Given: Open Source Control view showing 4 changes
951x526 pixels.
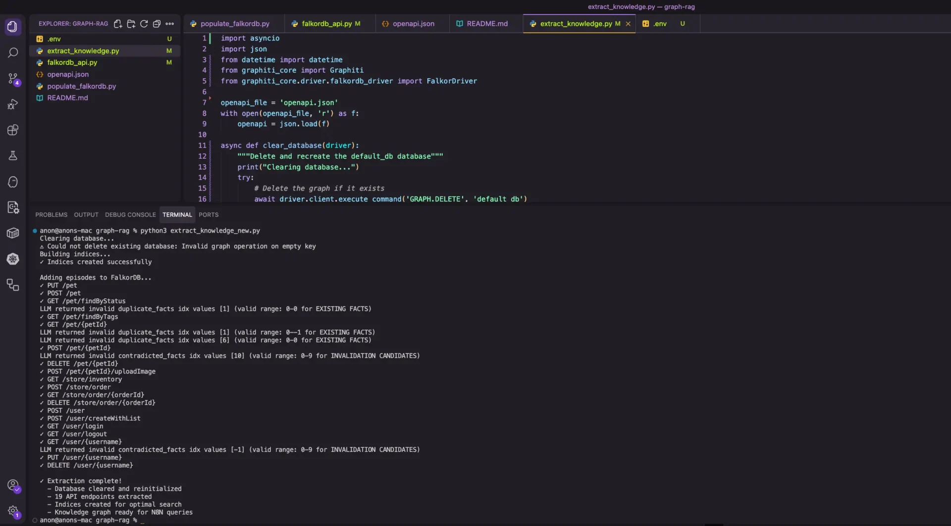Looking at the screenshot, I should point(13,79).
